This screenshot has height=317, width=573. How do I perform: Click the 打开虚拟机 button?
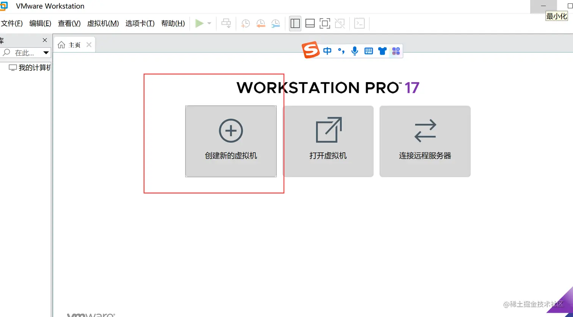coord(328,141)
